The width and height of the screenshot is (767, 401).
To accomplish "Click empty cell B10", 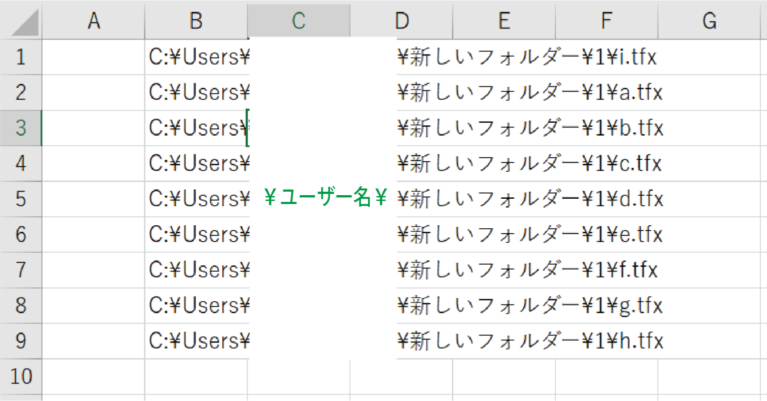I will [x=196, y=377].
